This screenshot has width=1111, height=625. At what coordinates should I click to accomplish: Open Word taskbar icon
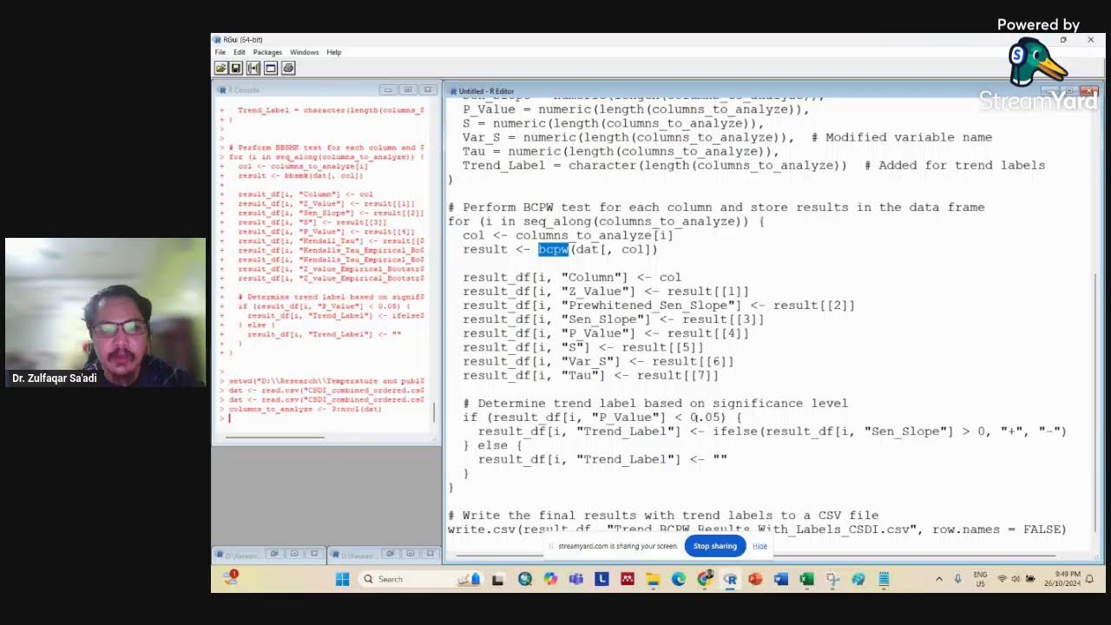pos(781,579)
